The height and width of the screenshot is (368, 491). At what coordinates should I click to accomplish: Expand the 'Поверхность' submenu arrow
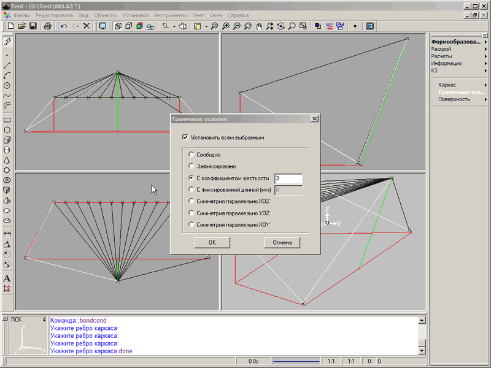(485, 99)
